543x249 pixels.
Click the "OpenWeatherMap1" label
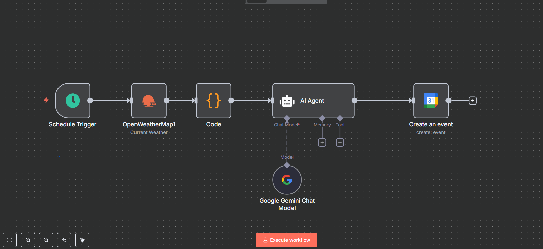click(149, 124)
